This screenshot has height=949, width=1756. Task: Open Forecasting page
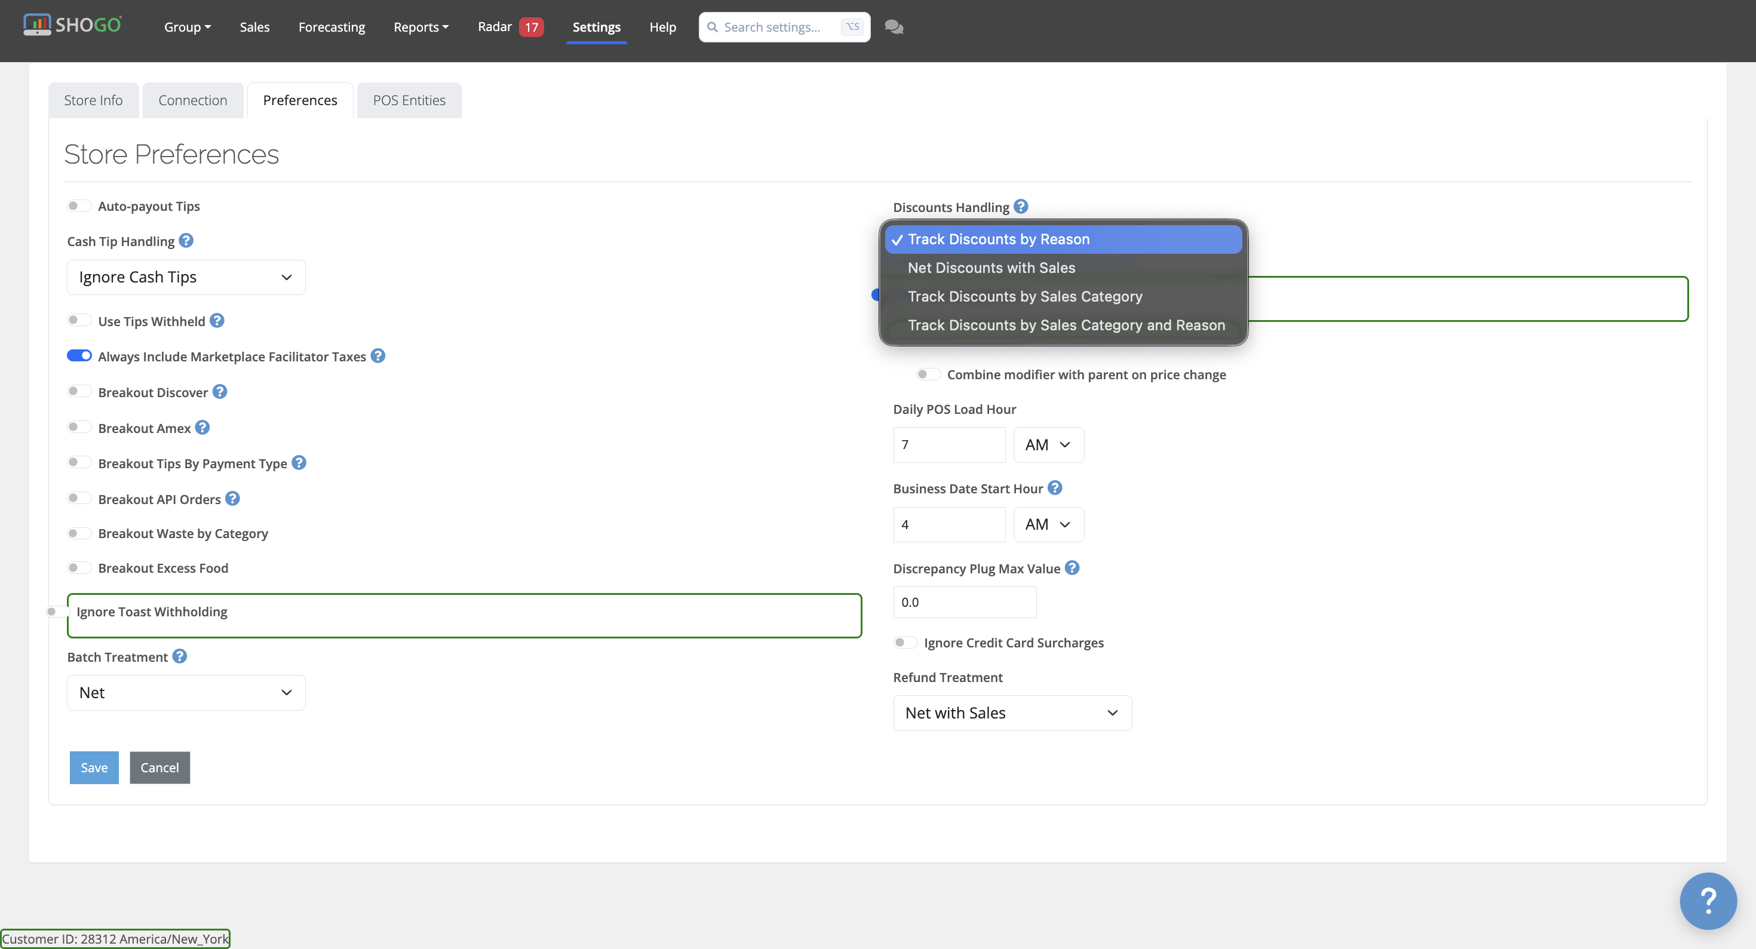(x=332, y=27)
